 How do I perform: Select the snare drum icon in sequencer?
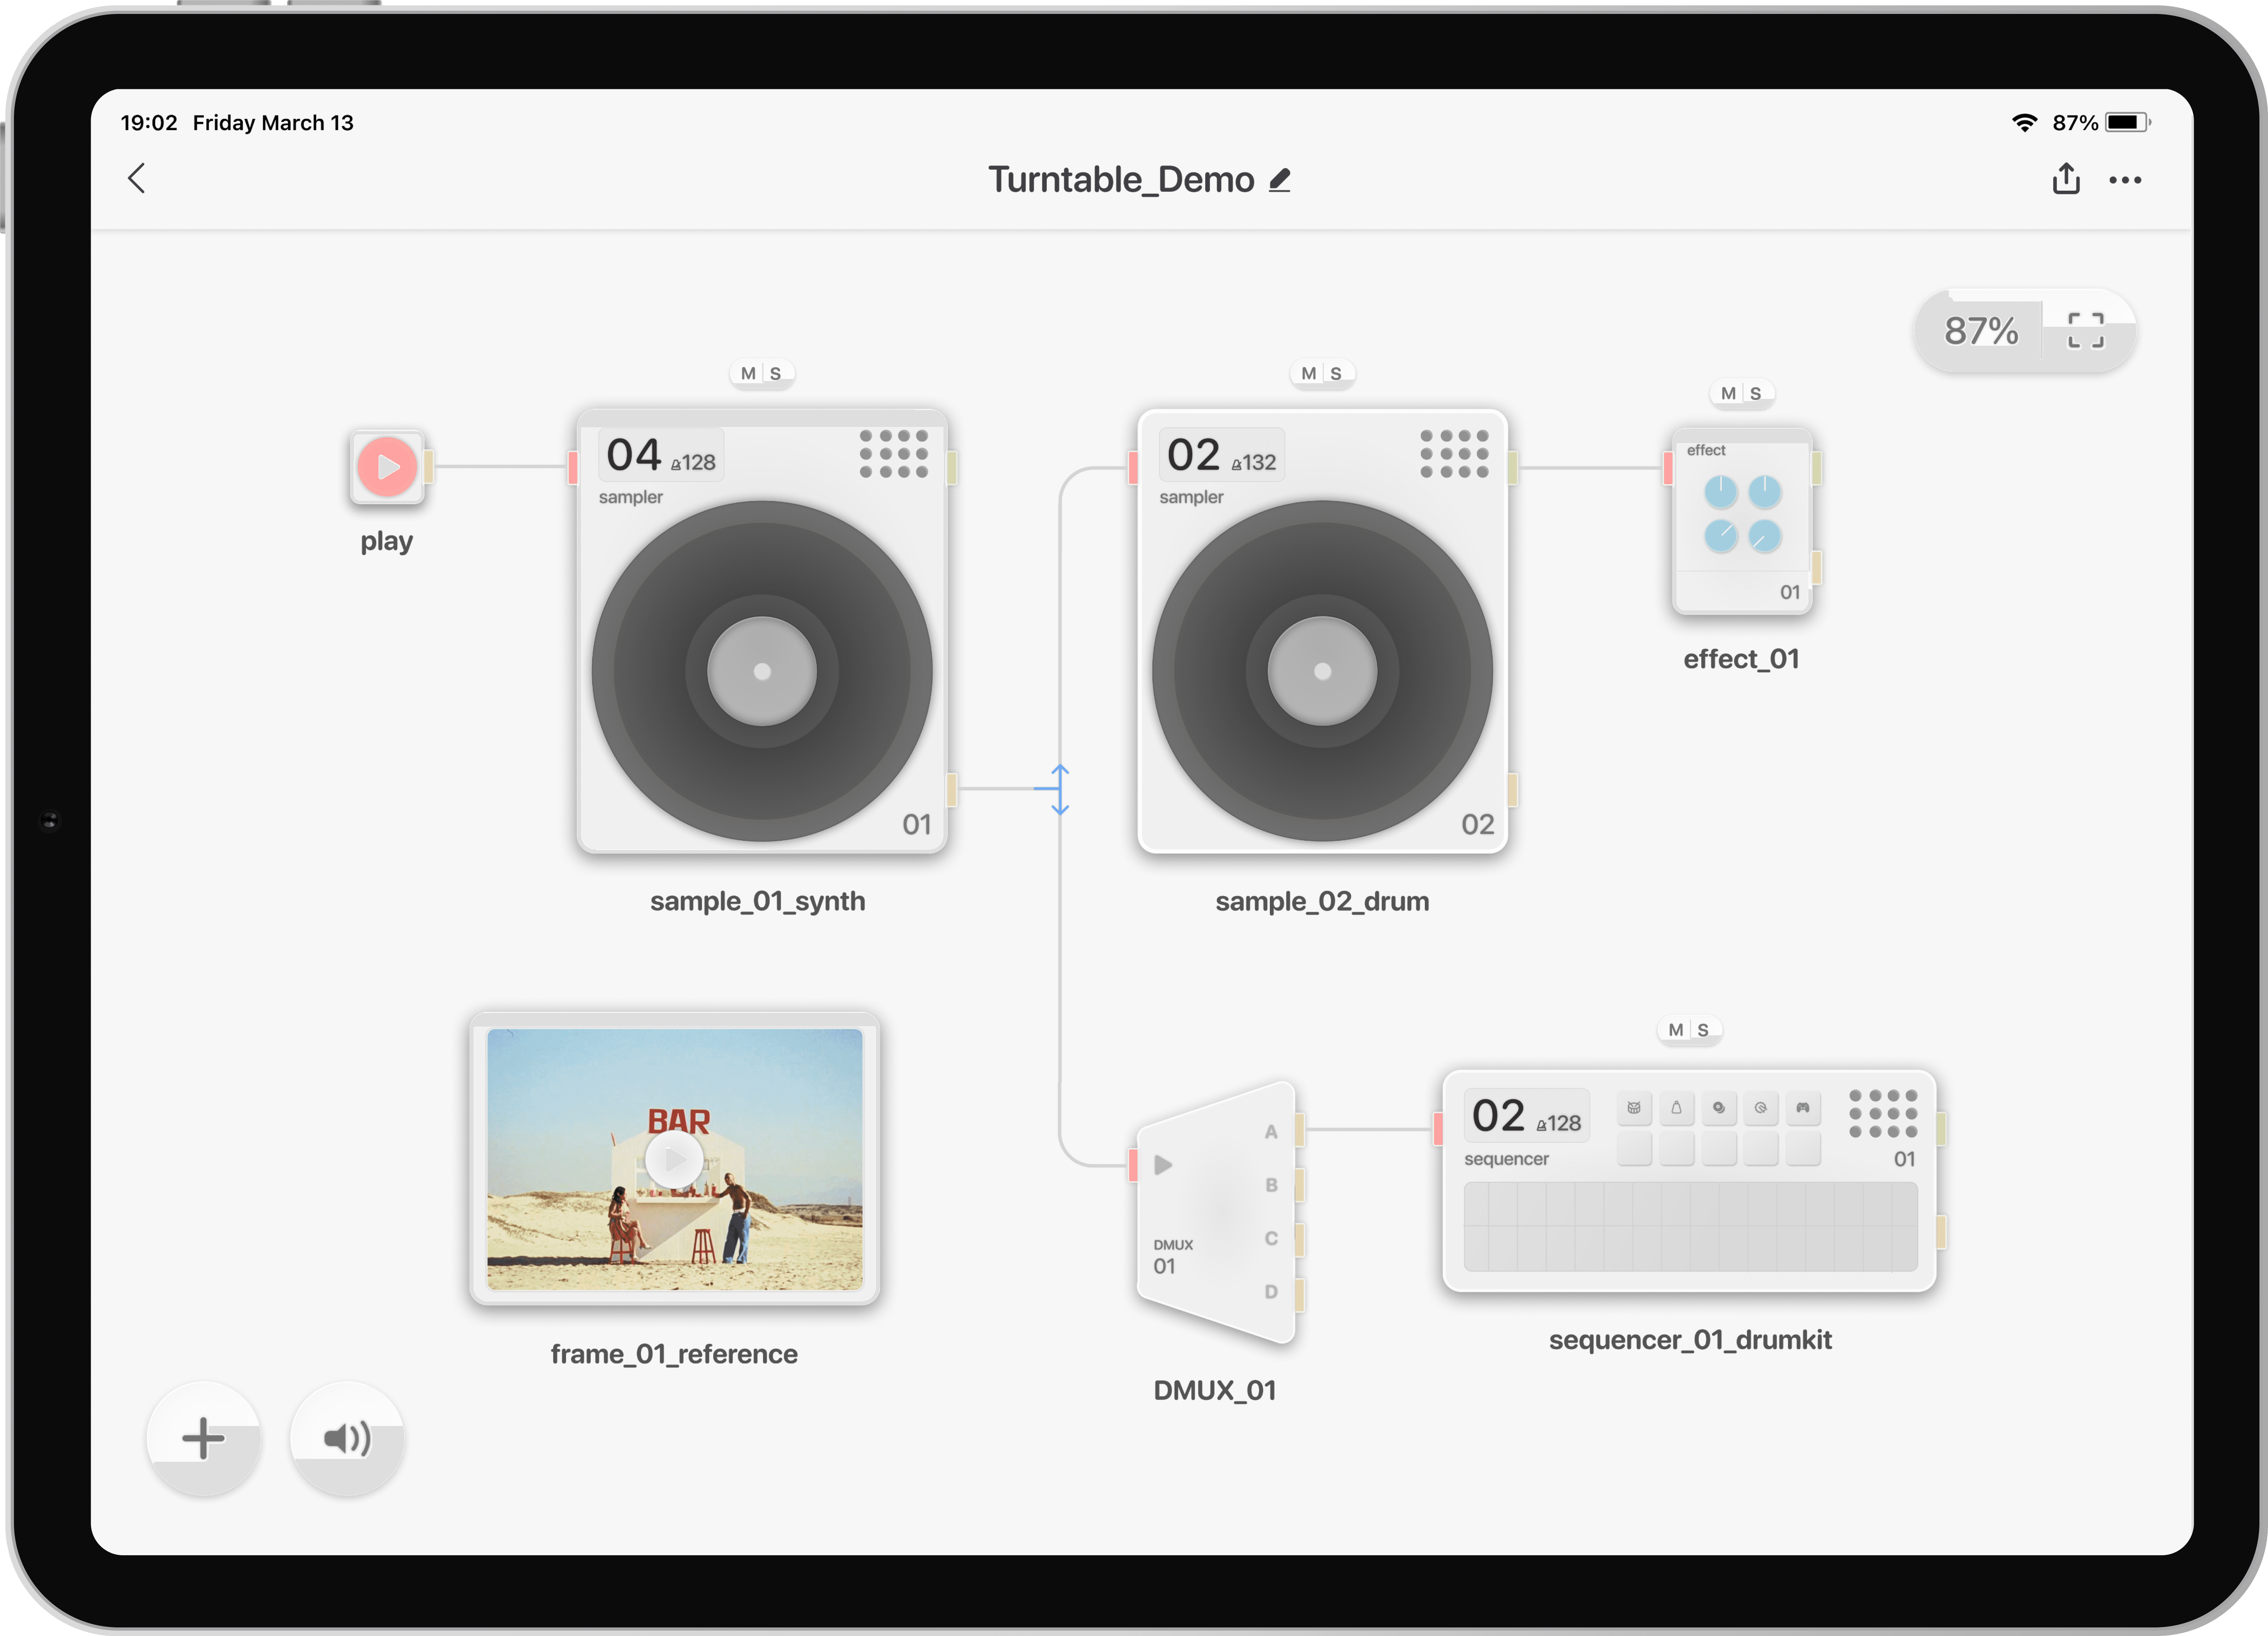[1634, 1108]
